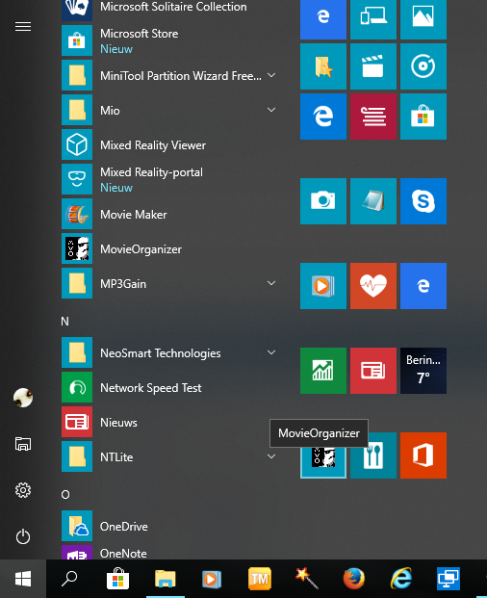The height and width of the screenshot is (598, 487).
Task: Open the Groove Music tile
Action: point(423,66)
